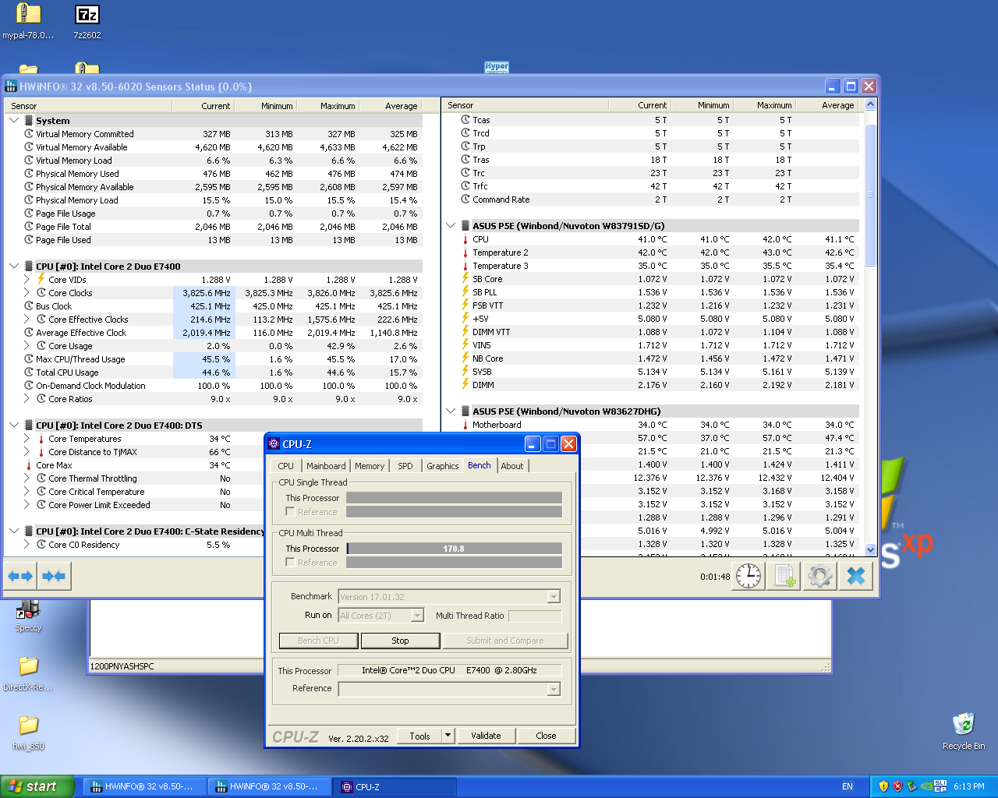Click the chip icon beside System header
This screenshot has height=798, width=998.
click(x=29, y=121)
